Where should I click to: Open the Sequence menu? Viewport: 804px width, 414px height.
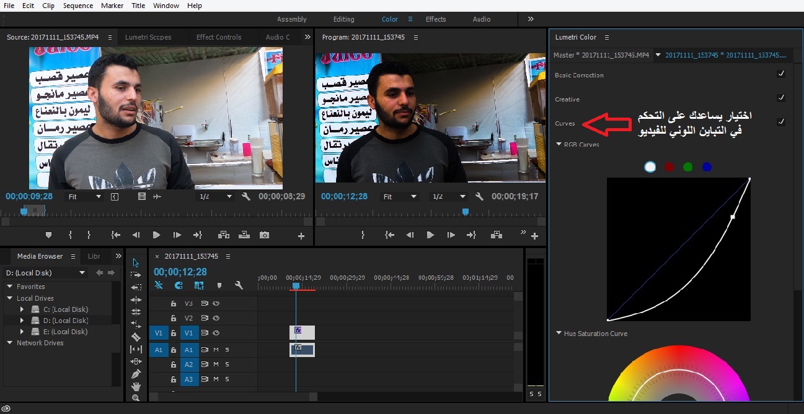point(78,6)
